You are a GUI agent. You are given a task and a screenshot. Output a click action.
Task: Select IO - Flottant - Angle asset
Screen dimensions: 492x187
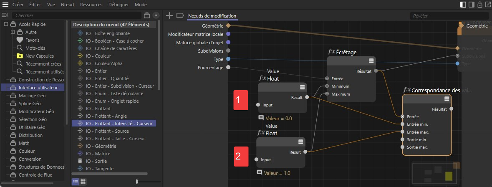[x=108, y=116]
